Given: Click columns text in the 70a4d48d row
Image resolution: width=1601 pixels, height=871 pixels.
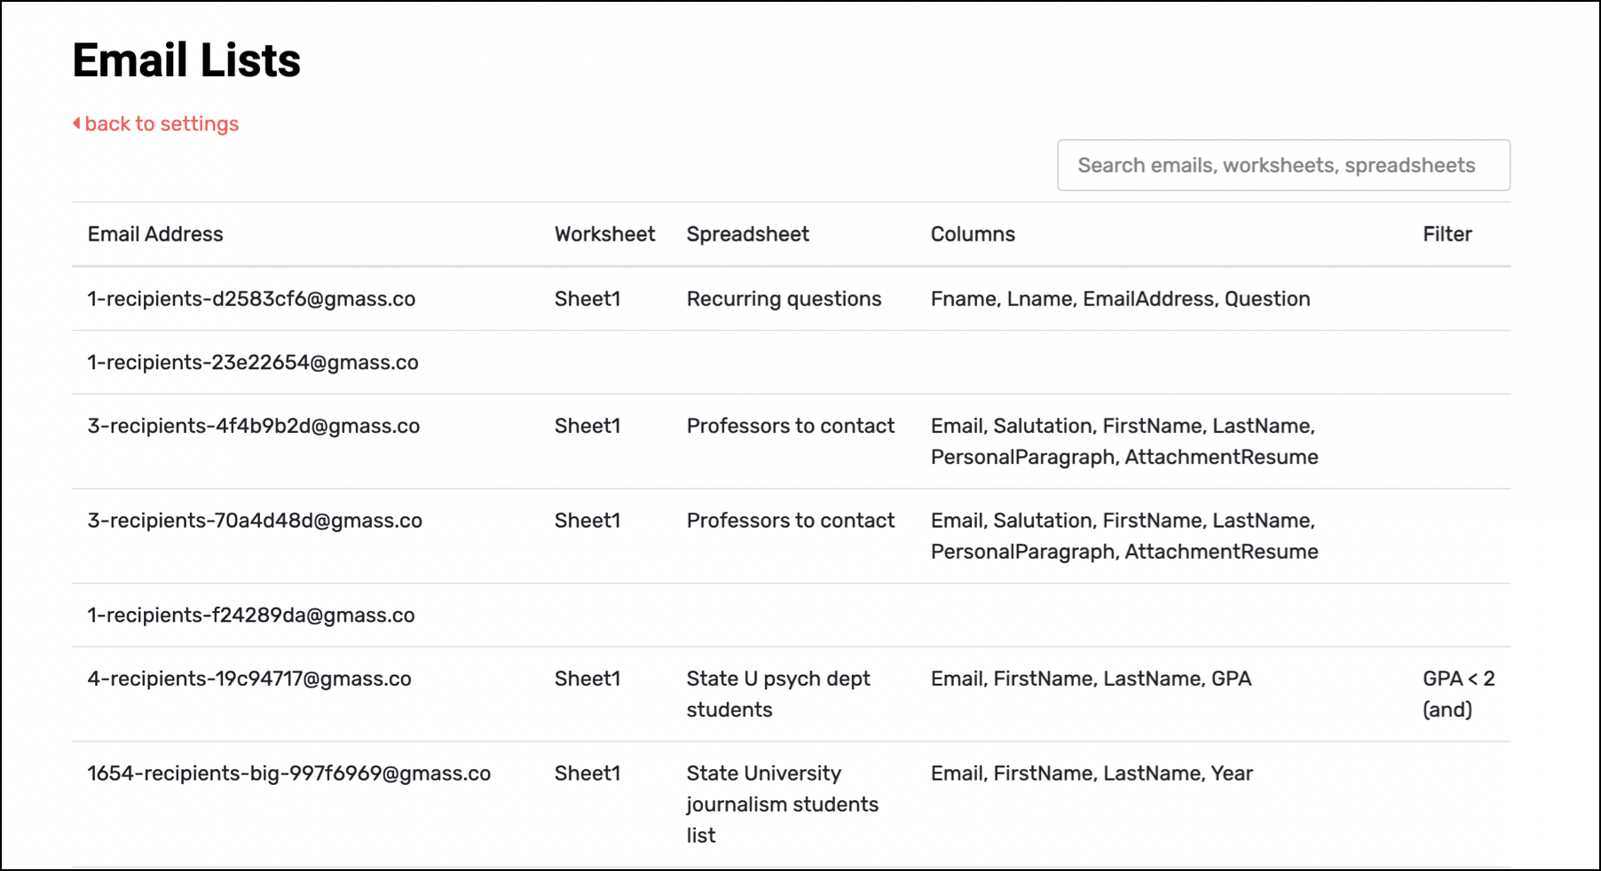Looking at the screenshot, I should click(1124, 536).
